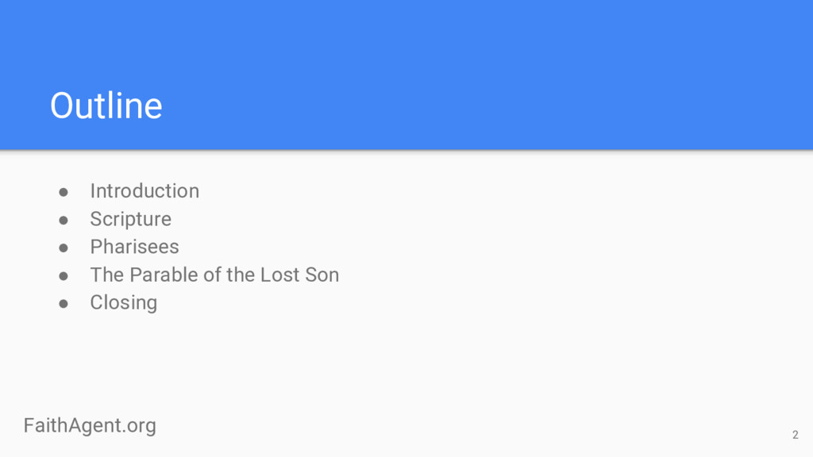
Task: Select the Scripture bullet item
Action: pyautogui.click(x=130, y=219)
